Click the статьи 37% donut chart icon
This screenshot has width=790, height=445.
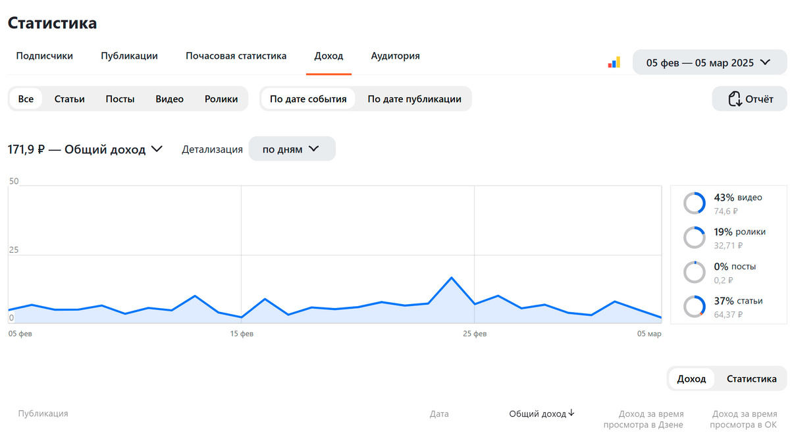695,307
